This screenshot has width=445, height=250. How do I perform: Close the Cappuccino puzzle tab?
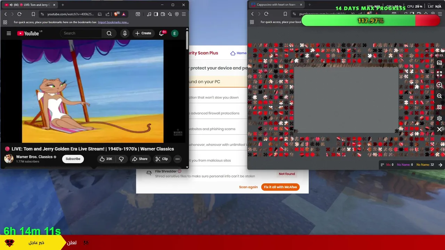point(301,5)
